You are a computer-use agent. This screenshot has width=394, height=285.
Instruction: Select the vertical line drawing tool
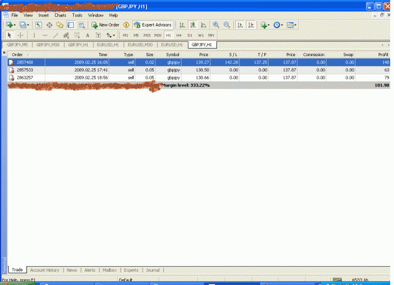coord(34,35)
